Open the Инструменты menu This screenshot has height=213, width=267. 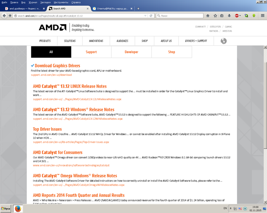point(61,2)
